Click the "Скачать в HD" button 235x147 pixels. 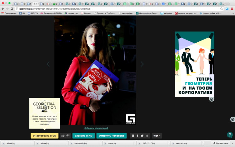click(83, 136)
